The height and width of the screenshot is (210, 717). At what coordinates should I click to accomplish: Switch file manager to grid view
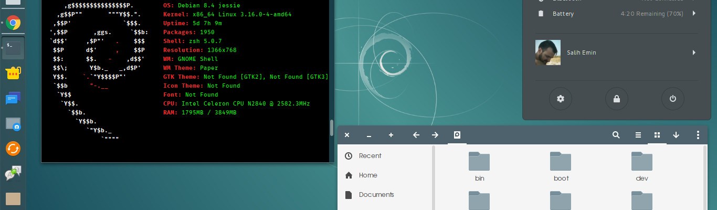click(657, 135)
